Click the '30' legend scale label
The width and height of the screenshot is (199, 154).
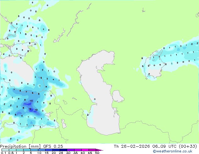[68, 153]
